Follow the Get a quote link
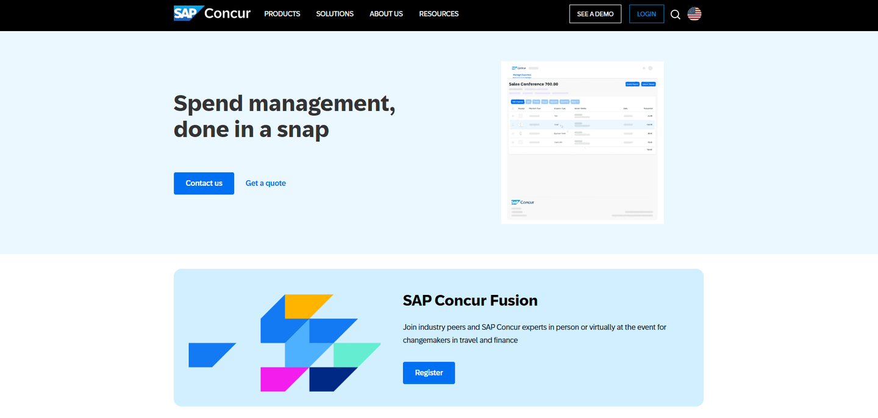This screenshot has height=418, width=878. click(x=265, y=183)
